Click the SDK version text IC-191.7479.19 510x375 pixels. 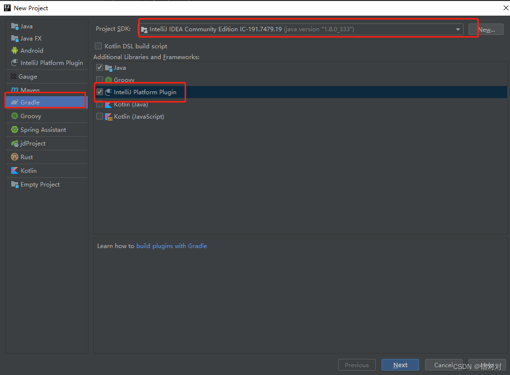(x=261, y=29)
